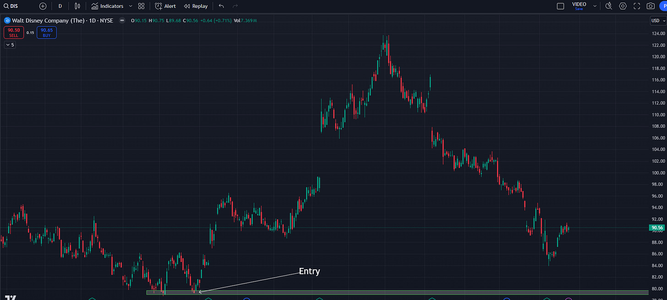Click the open value O90.15
Screen dimensions: 667x300
click(x=139, y=20)
